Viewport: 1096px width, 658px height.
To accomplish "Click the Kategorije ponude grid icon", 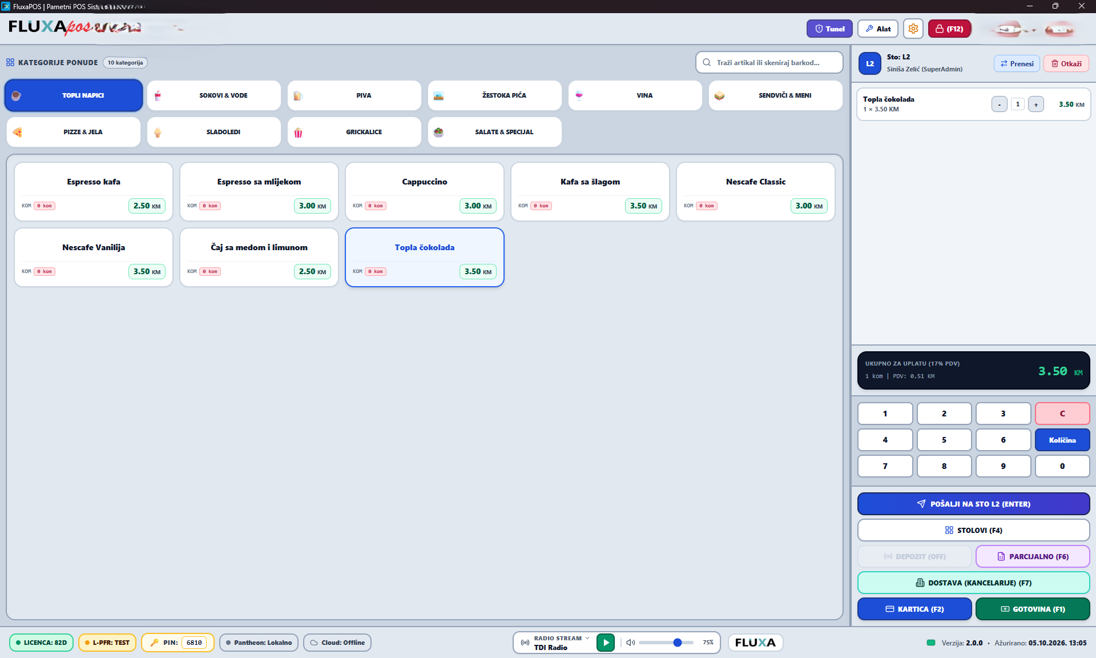I will click(x=10, y=62).
